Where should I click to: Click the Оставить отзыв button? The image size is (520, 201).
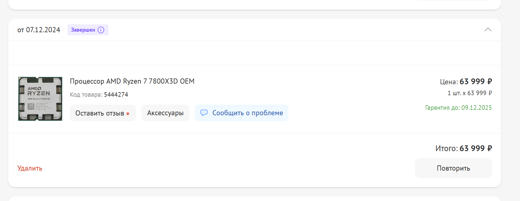pos(103,113)
